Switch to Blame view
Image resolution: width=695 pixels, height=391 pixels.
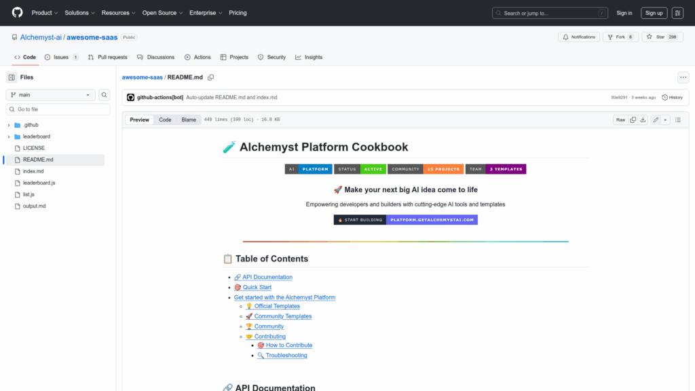[189, 119]
